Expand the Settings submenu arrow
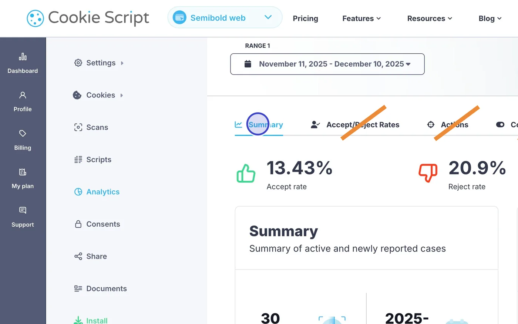 (122, 63)
